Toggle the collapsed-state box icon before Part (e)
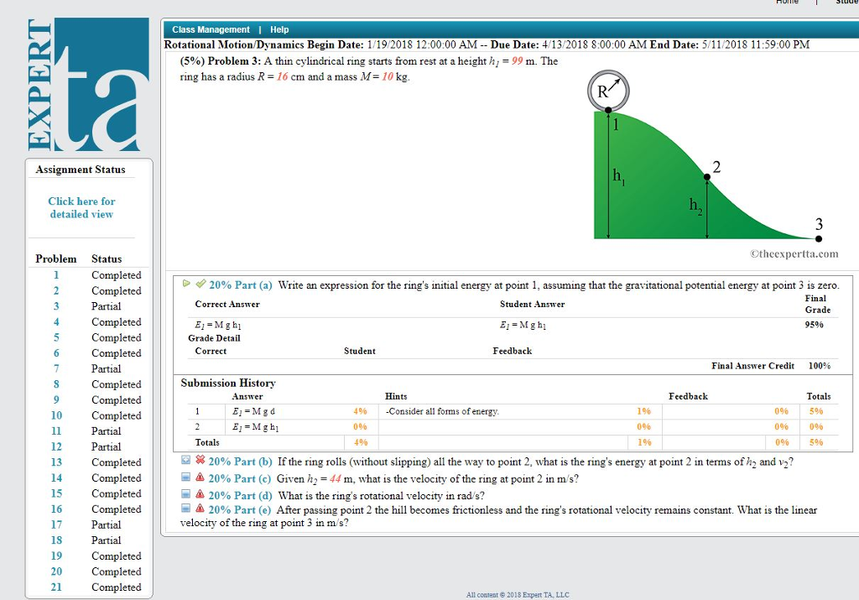Image resolution: width=859 pixels, height=600 pixels. point(186,510)
